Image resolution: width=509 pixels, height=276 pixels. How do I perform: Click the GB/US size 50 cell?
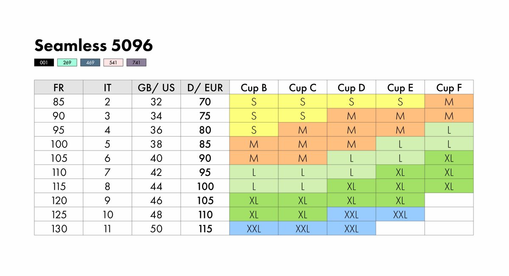pos(156,229)
